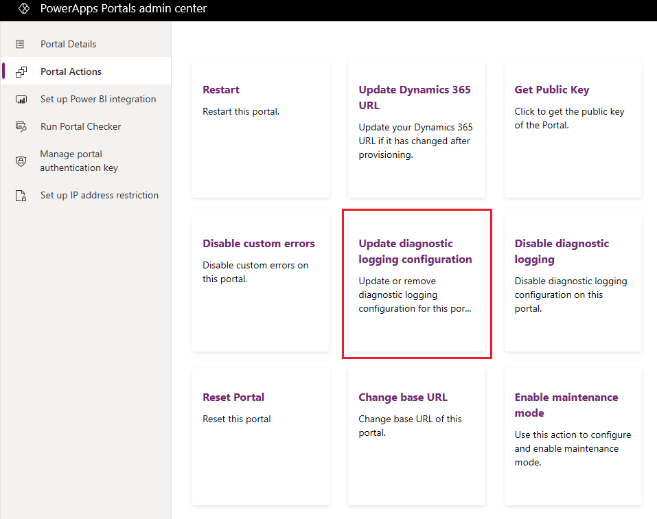Click the Portal Checker icon in sidebar

click(21, 126)
